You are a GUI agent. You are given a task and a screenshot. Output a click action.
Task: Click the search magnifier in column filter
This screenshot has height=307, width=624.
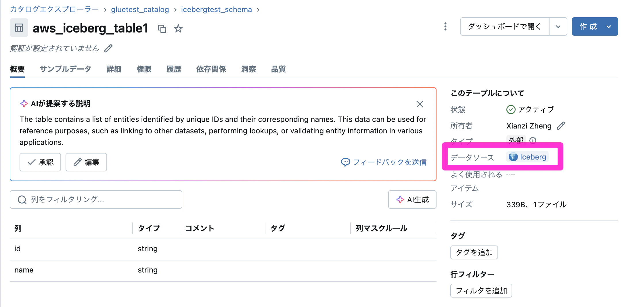tap(22, 199)
